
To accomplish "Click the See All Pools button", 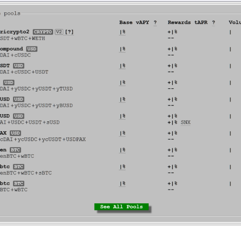I will click(121, 207).
